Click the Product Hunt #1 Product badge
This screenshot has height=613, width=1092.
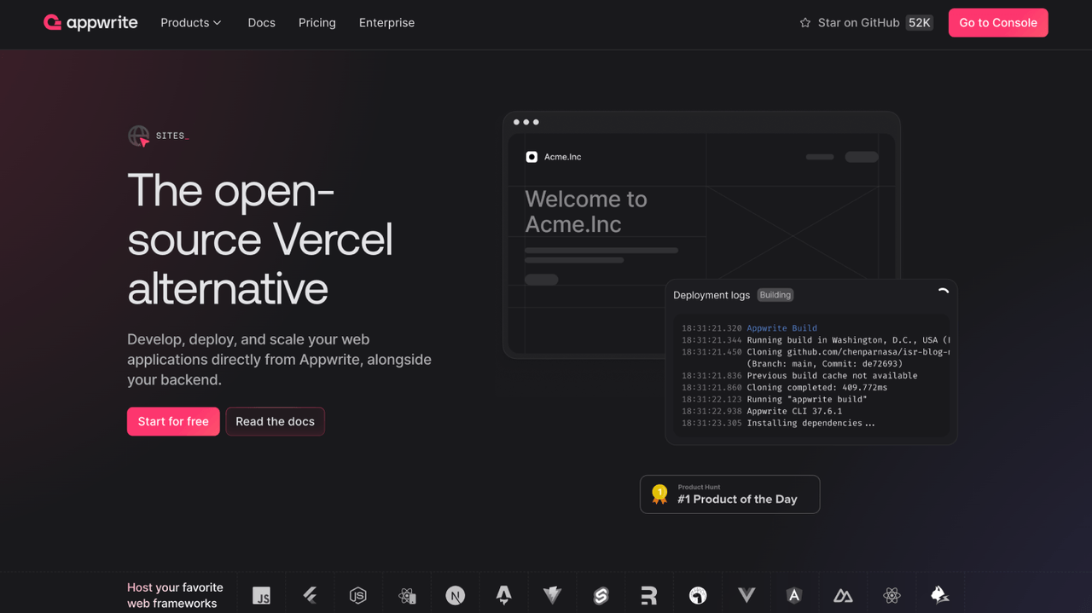pos(729,494)
